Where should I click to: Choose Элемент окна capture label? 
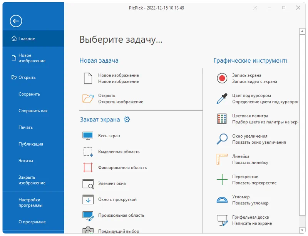[112, 184]
